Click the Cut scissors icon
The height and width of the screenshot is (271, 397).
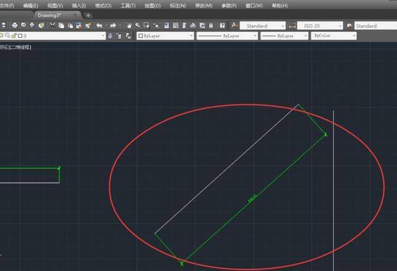click(x=52, y=26)
